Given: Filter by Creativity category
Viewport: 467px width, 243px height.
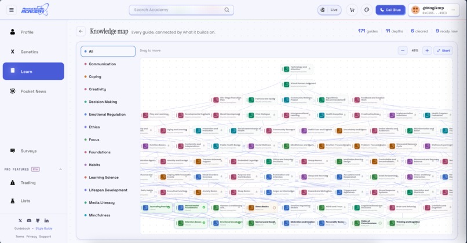Looking at the screenshot, I should (x=108, y=89).
